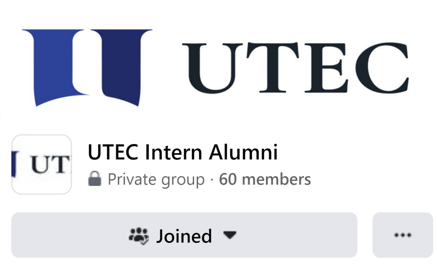Click the word members beside the count
Screen dimensions: 437x276
pos(276,179)
